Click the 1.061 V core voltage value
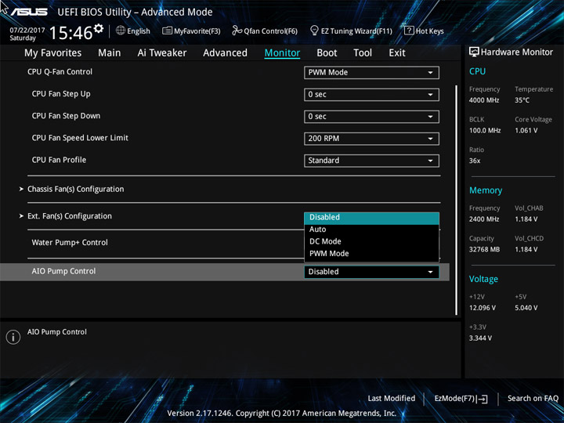564x423 pixels. coord(526,131)
